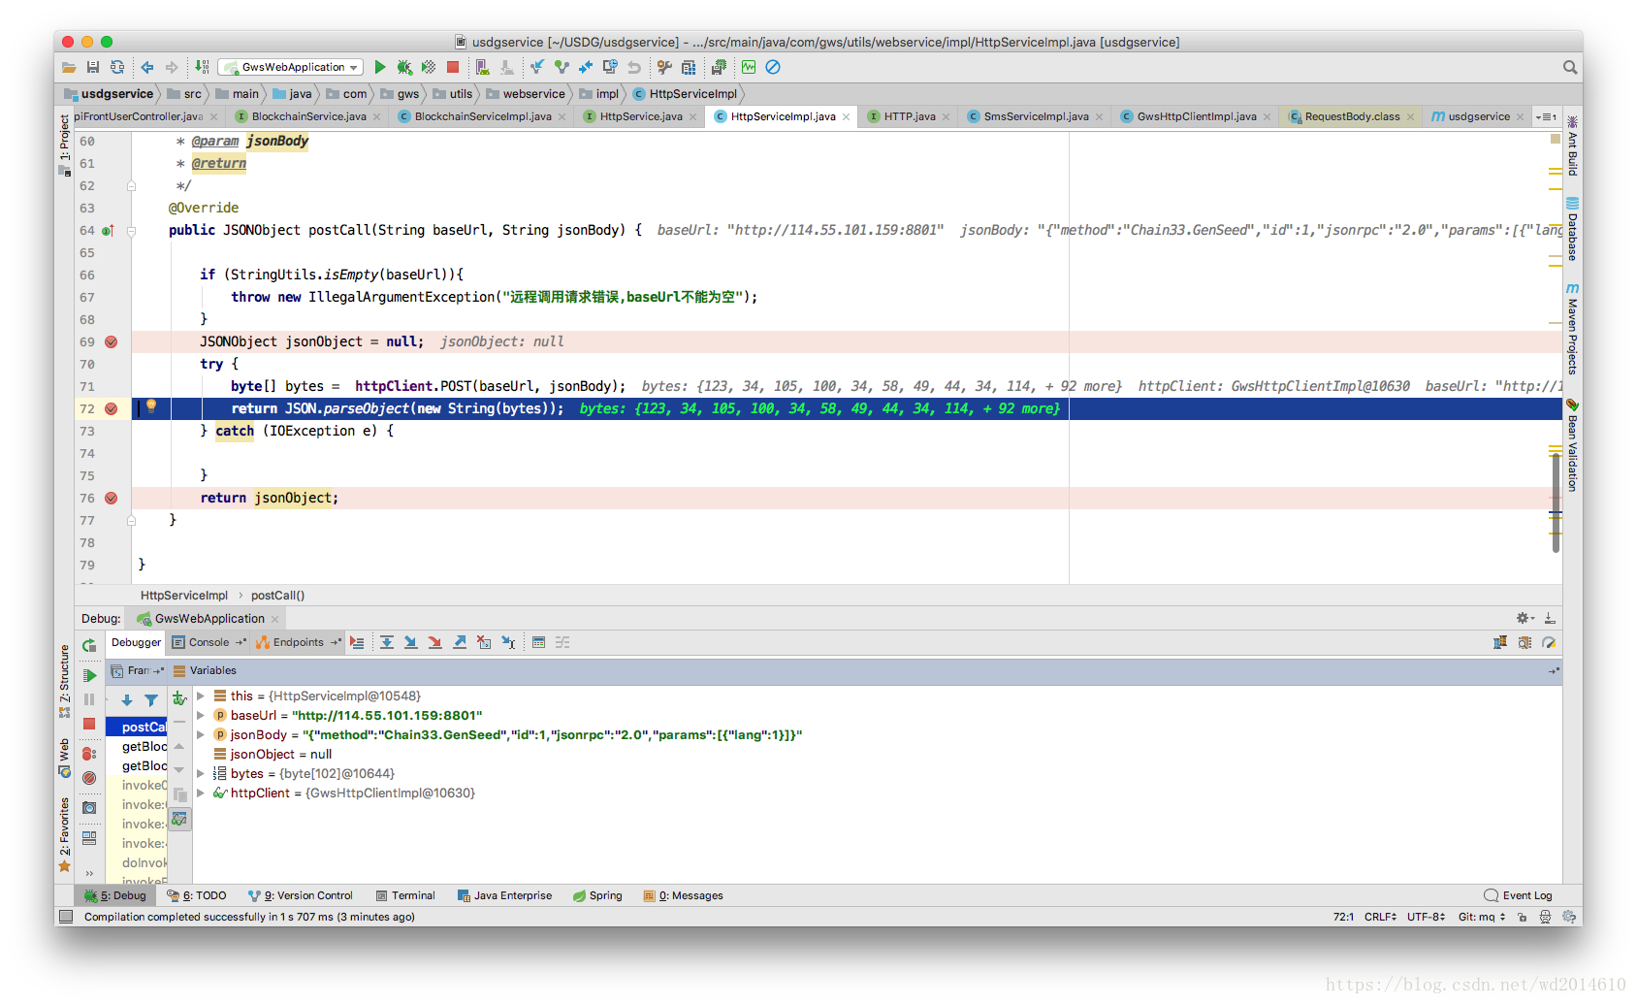Image resolution: width=1637 pixels, height=1004 pixels.
Task: Add new watch with the plus glasses icon
Action: 179,698
